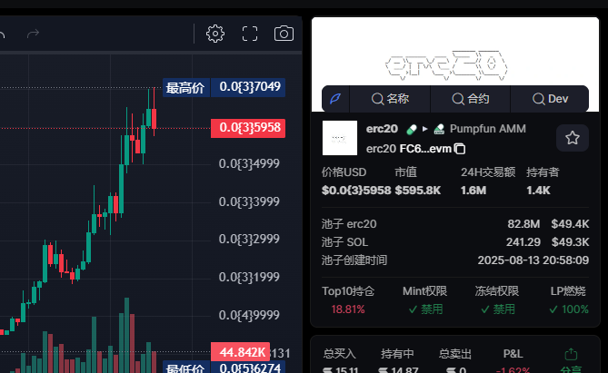
Task: Click price axis label 0.0{3}2999
Action: coord(249,239)
